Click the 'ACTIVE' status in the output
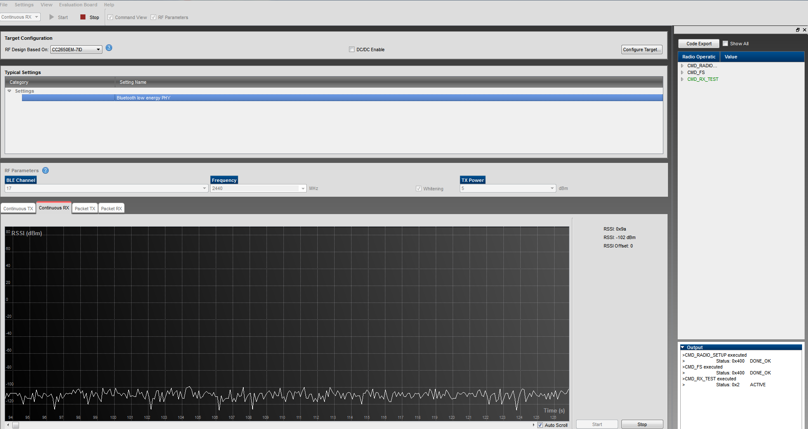 coord(758,385)
